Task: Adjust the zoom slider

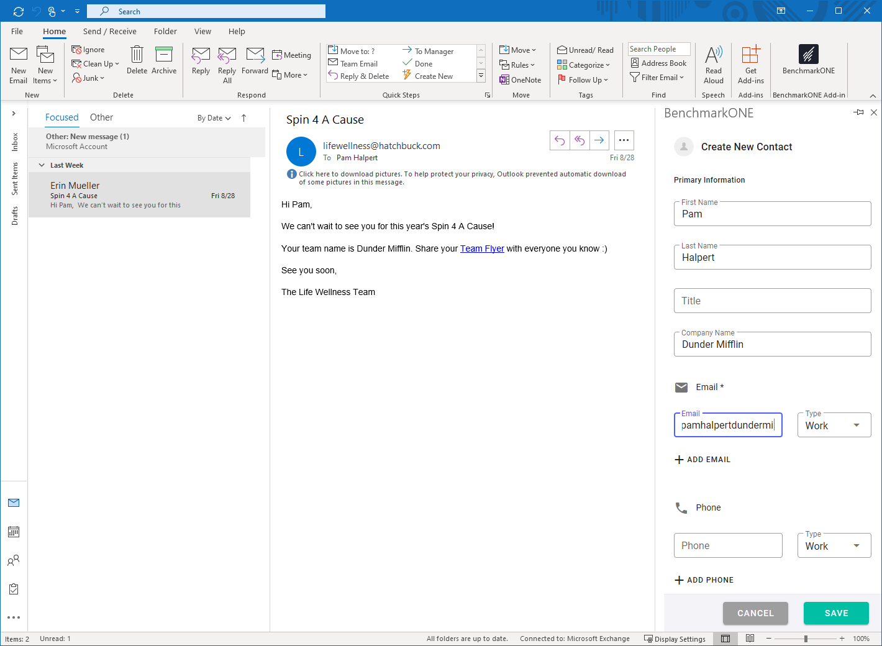Action: point(805,639)
